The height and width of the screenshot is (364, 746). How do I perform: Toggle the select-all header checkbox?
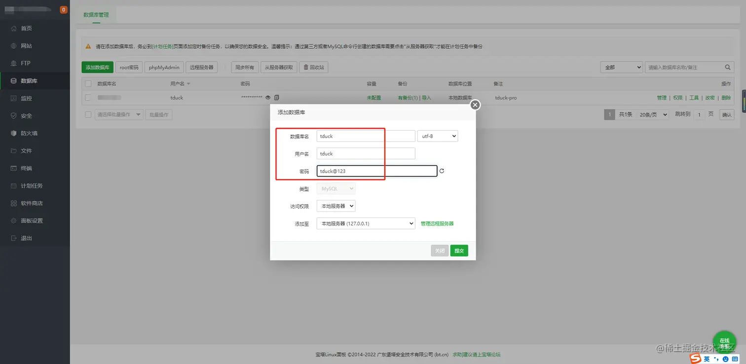point(88,84)
